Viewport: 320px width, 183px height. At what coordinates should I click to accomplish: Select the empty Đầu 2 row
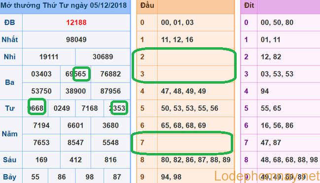tap(185, 57)
